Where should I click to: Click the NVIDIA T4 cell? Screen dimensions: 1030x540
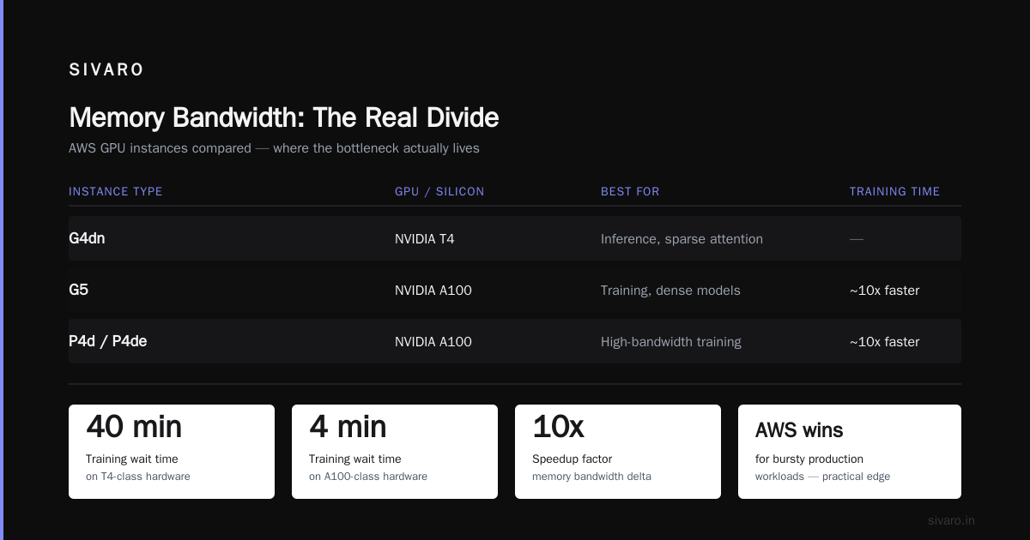click(x=424, y=239)
